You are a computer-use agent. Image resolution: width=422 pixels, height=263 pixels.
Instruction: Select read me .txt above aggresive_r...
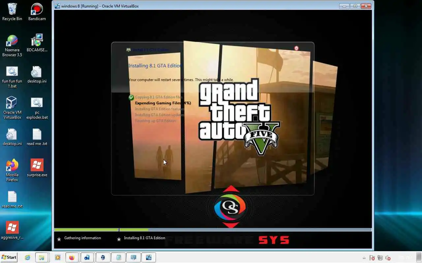tap(12, 199)
